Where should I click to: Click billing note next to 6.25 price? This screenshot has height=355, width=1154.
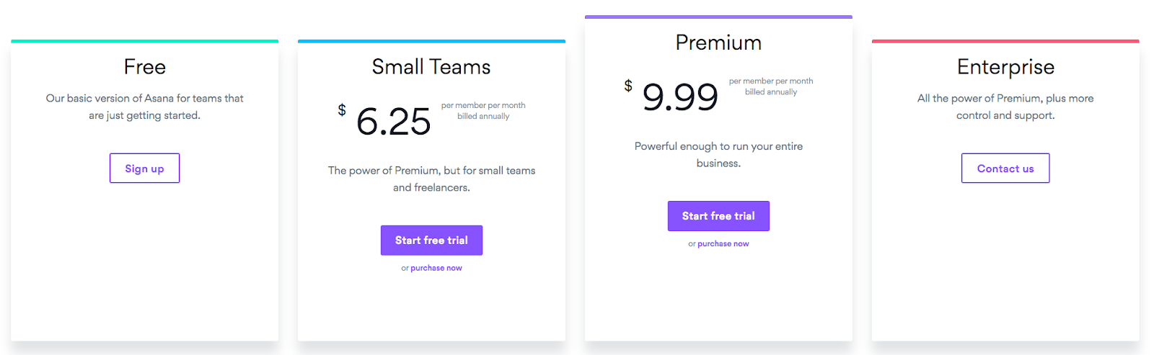(483, 111)
